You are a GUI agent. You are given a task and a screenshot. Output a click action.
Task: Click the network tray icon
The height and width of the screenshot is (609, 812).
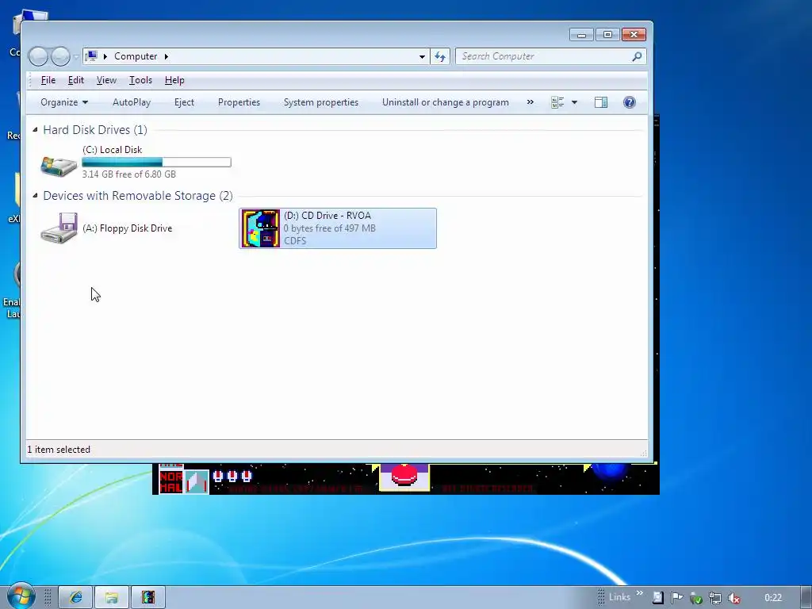tap(715, 598)
